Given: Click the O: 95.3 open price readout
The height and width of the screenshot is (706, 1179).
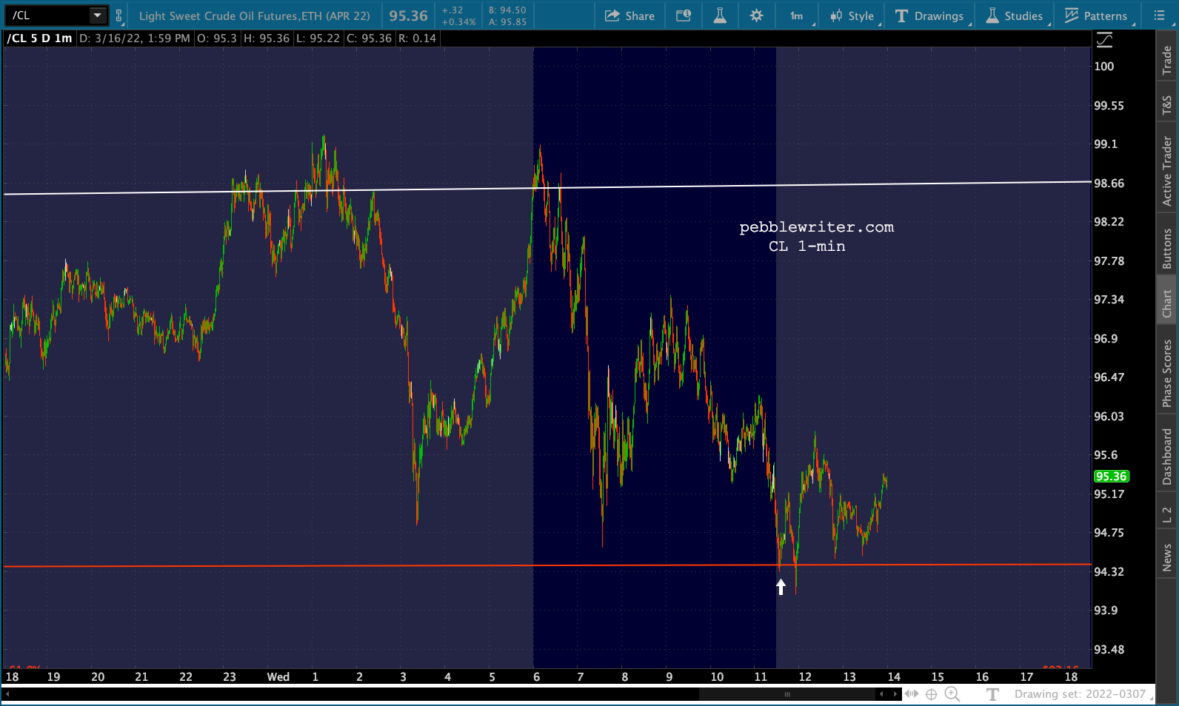Looking at the screenshot, I should click(217, 38).
